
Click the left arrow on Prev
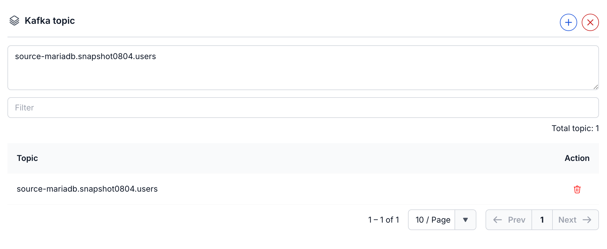coord(497,220)
